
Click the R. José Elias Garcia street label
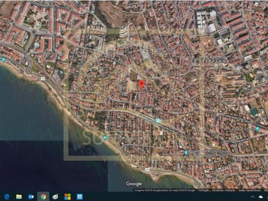[165, 46]
